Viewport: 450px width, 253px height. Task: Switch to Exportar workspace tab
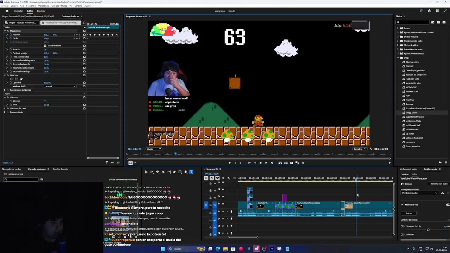click(41, 11)
